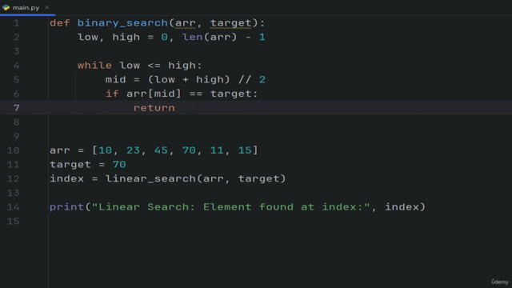The image size is (512, 288).
Task: Click the underlined 'arr' parameter on line 1
Action: 186,23
